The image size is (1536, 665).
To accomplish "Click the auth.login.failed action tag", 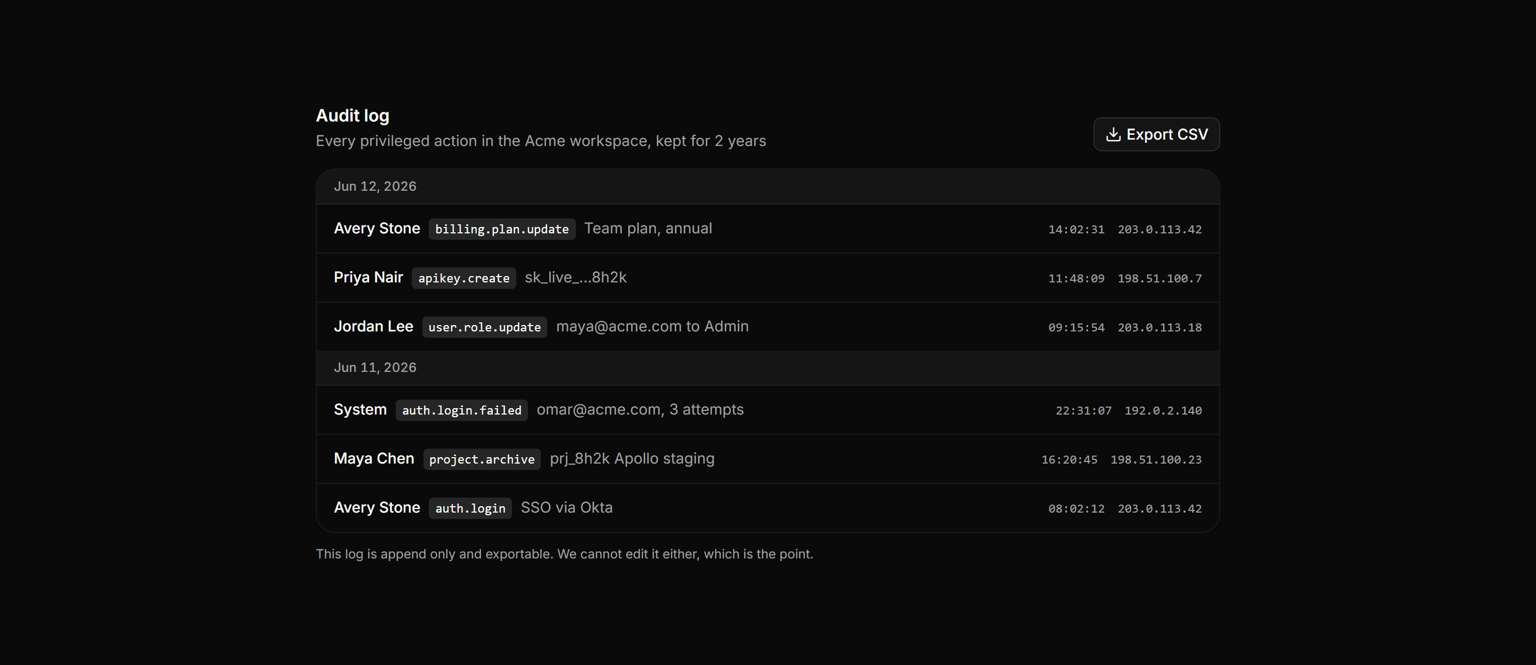I will pos(461,410).
